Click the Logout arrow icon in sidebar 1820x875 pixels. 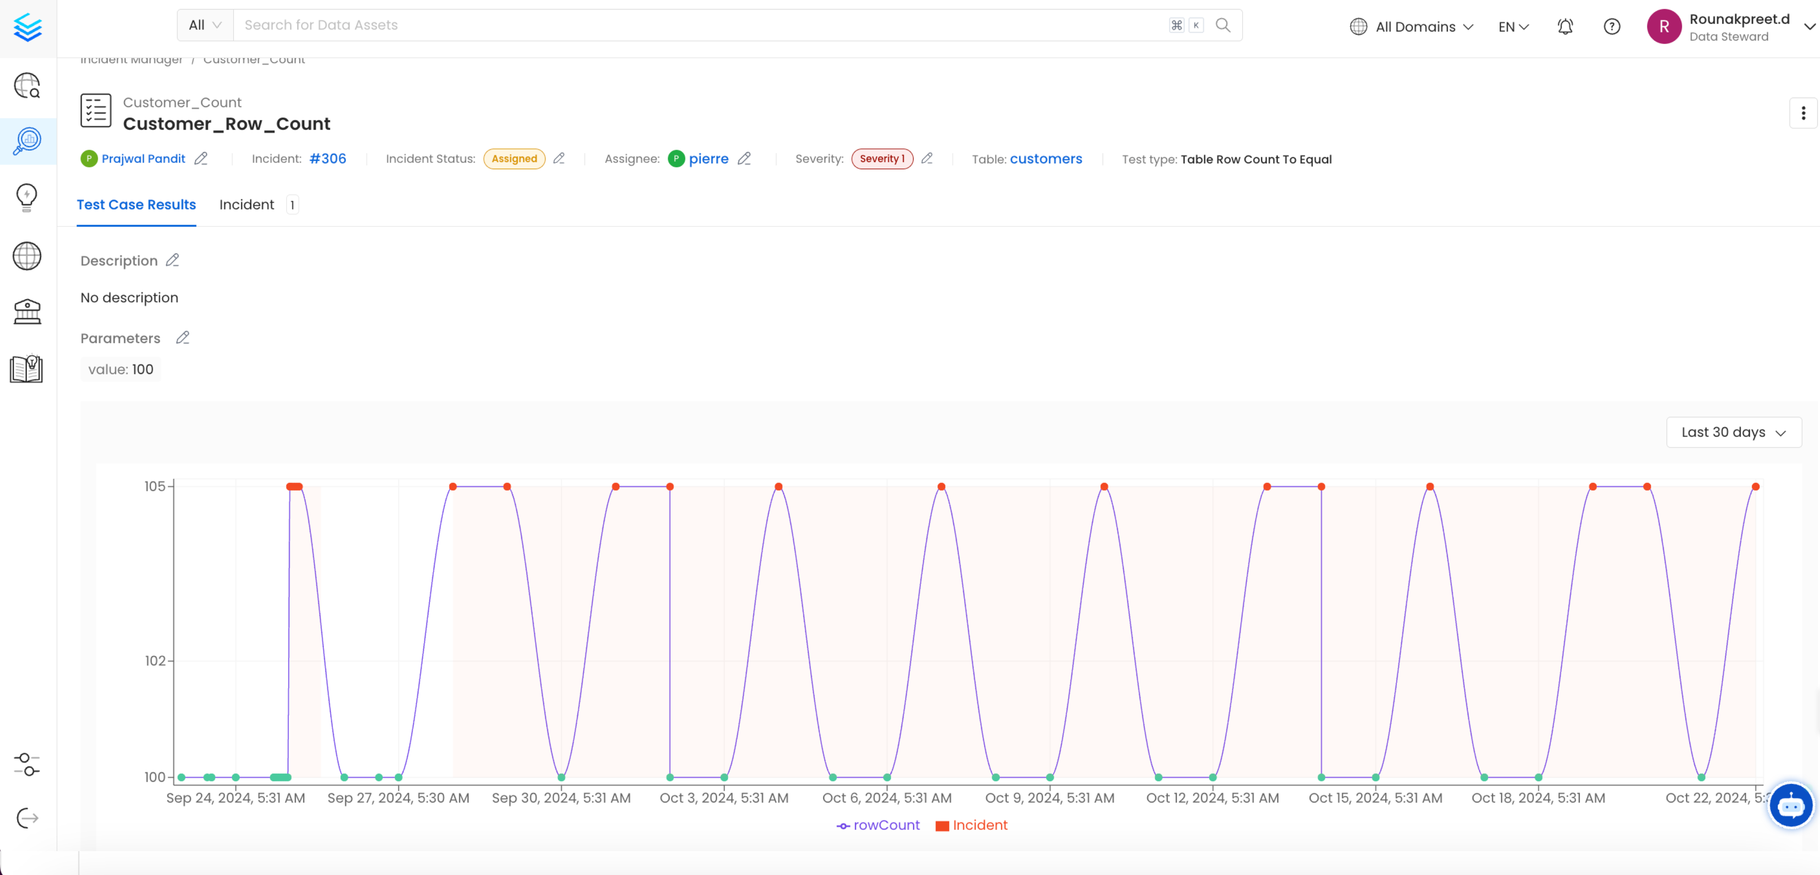pos(27,818)
